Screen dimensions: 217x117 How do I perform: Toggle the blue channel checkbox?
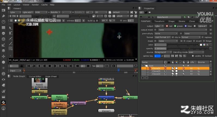(x=186, y=26)
